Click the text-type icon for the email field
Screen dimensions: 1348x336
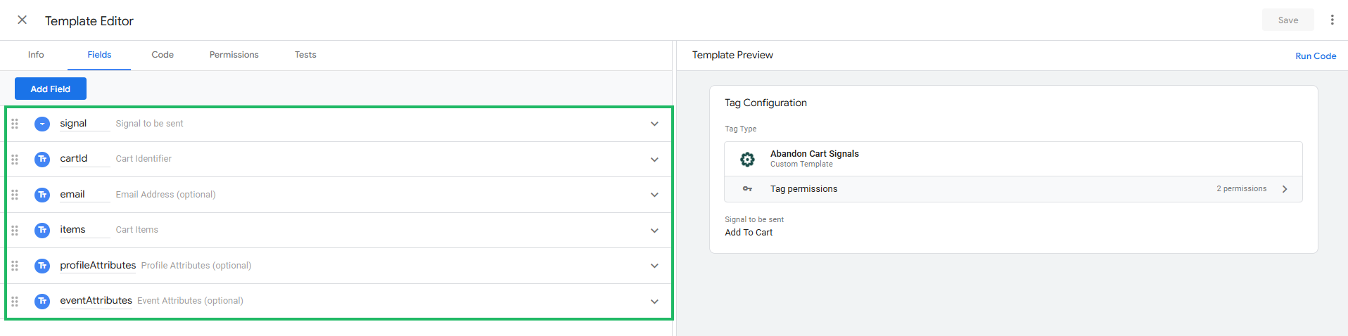(42, 195)
